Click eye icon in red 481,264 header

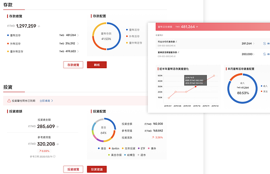[x=197, y=27]
